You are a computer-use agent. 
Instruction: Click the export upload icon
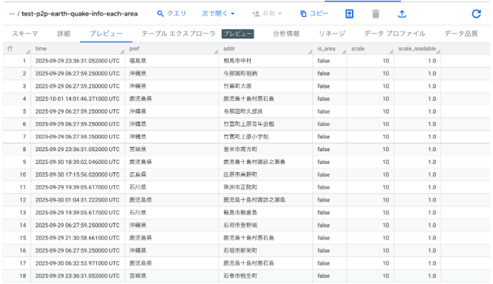pos(402,13)
